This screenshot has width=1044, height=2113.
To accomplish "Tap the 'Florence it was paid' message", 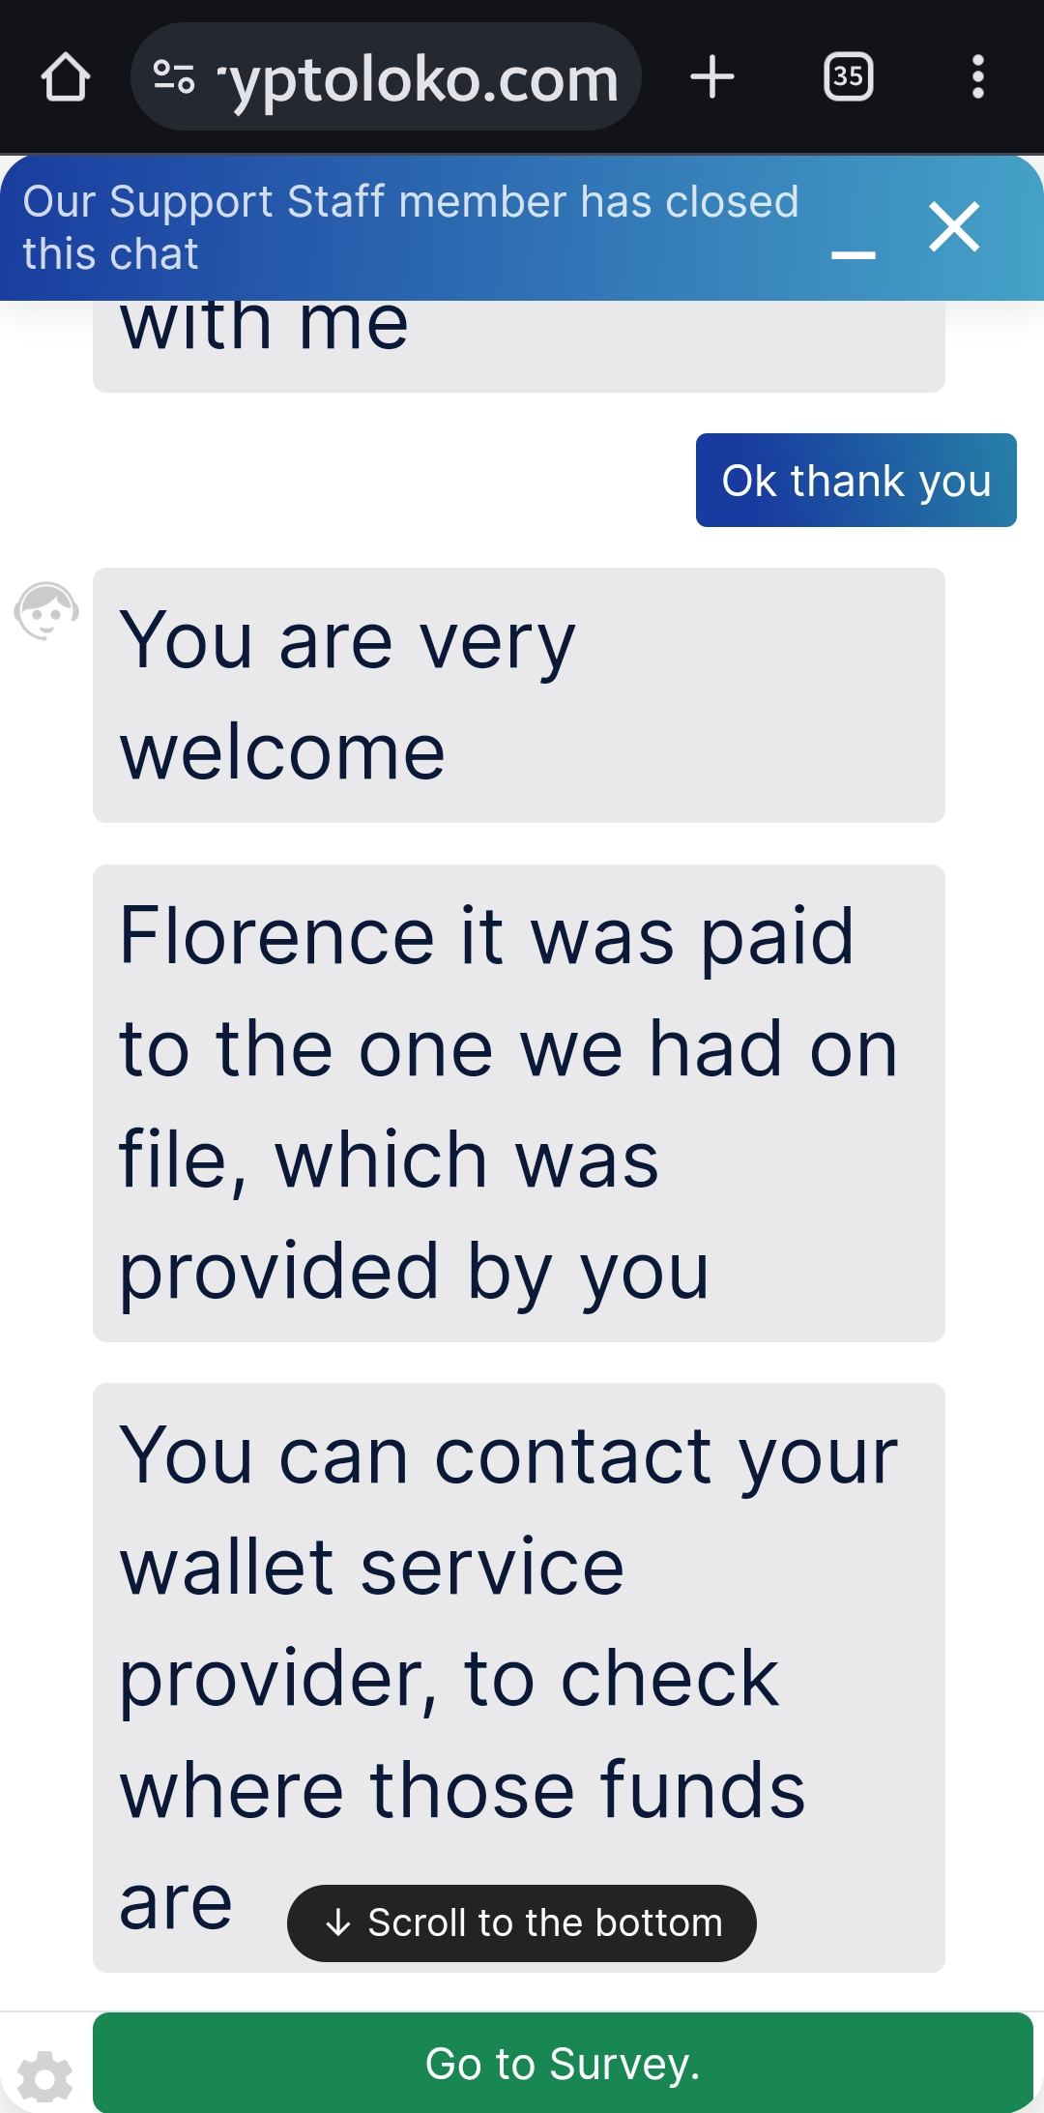I will pyautogui.click(x=518, y=1102).
